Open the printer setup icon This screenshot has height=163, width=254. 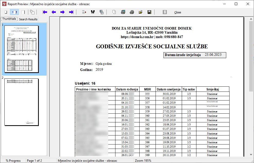[x=123, y=12]
